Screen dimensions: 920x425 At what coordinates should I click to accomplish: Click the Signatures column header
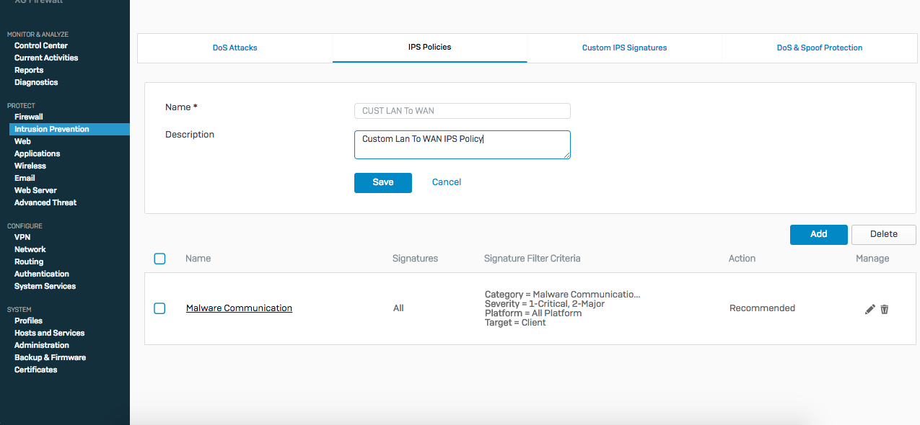tap(415, 259)
